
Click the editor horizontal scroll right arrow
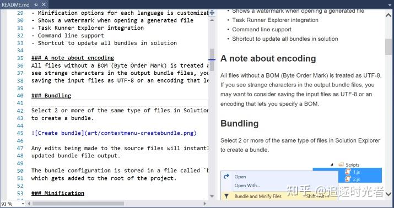[205, 204]
